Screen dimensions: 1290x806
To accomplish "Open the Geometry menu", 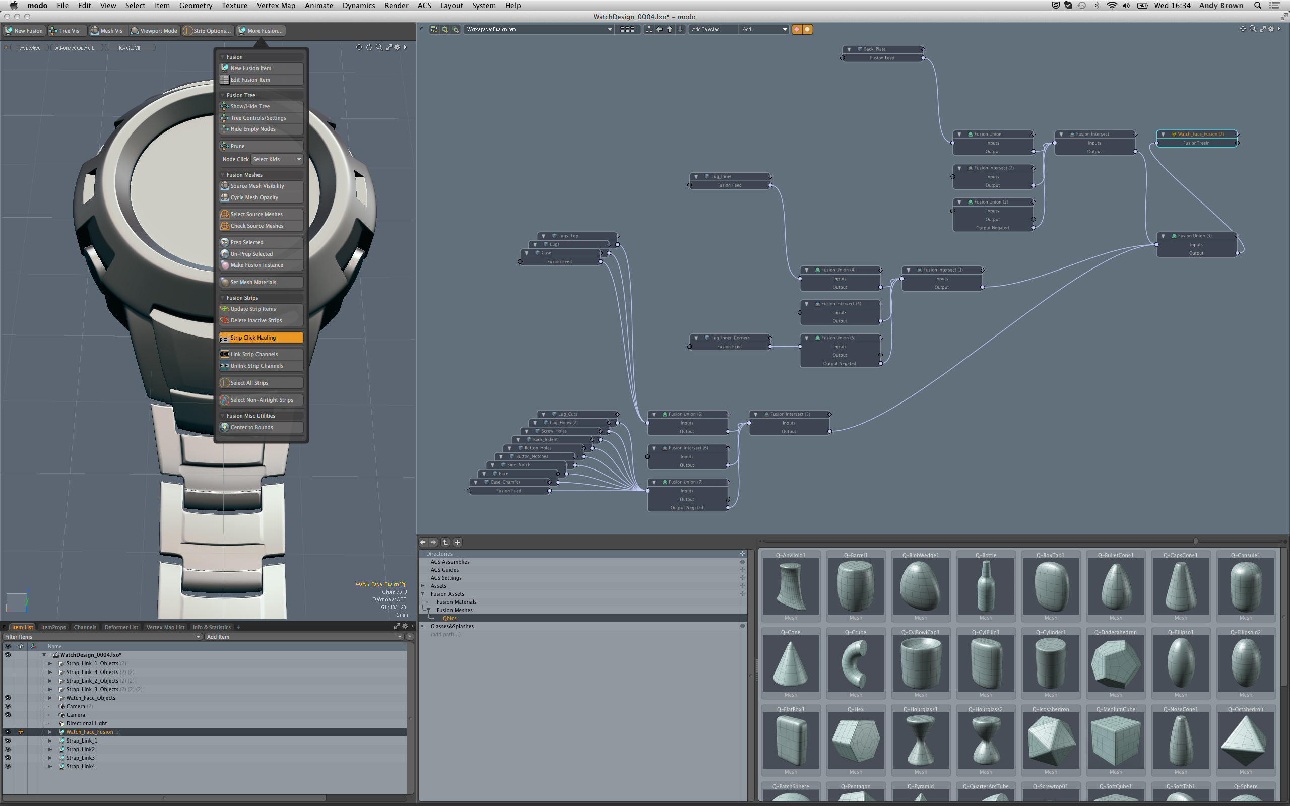I will (x=196, y=6).
